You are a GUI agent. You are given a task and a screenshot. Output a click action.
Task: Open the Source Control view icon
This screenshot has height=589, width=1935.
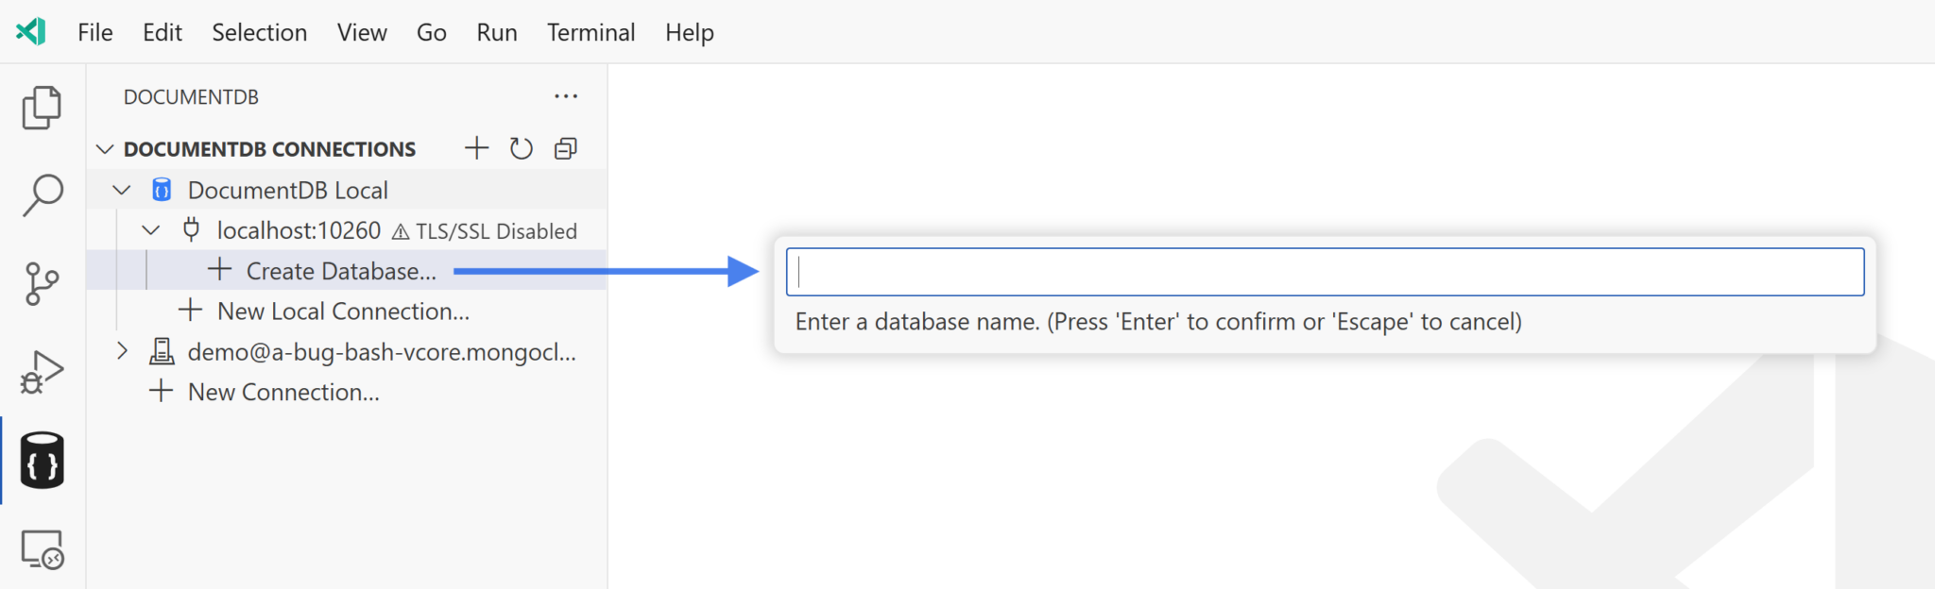pyautogui.click(x=42, y=283)
